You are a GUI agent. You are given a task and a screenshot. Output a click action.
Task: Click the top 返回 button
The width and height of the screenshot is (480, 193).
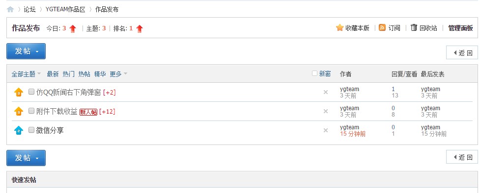pos(462,52)
